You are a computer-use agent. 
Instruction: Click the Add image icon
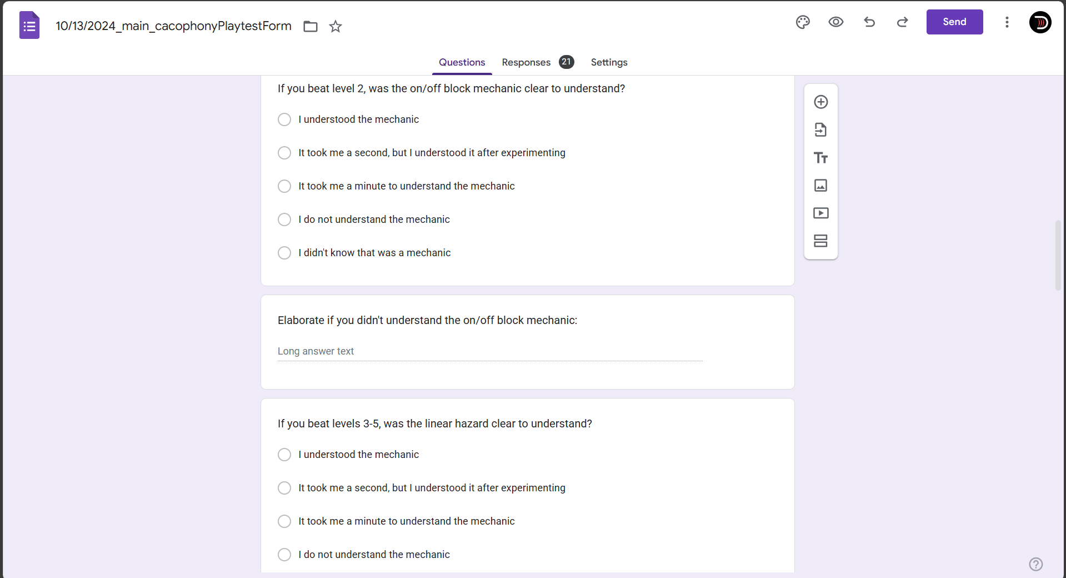click(820, 186)
